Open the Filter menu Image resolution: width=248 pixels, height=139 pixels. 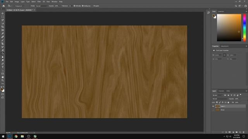[39, 2]
